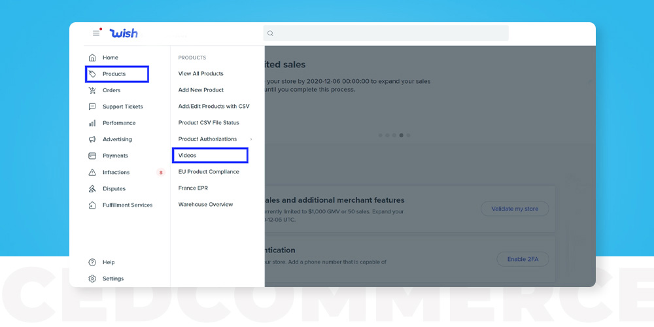654x327 pixels.
Task: Open Warehouse Overview
Action: pos(205,204)
